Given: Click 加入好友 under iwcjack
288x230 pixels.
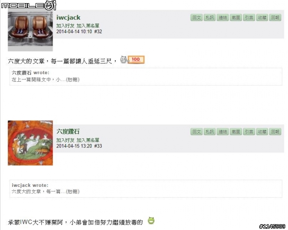Looking at the screenshot, I should point(65,26).
